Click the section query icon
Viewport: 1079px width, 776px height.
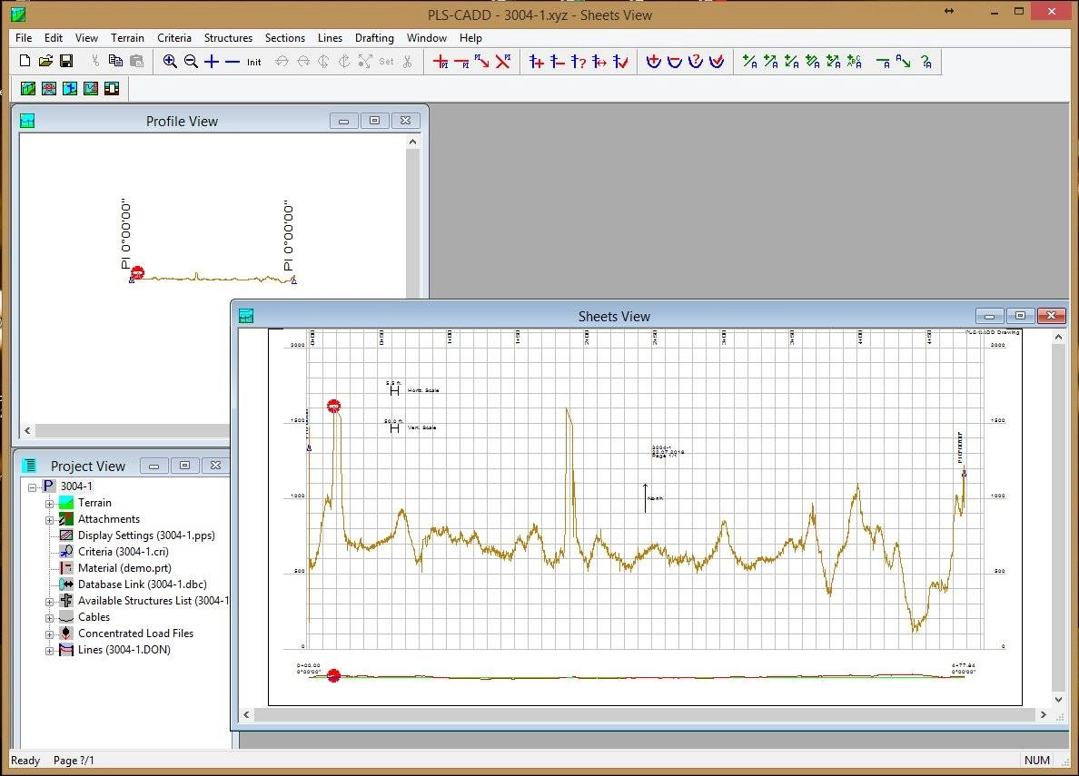click(x=696, y=61)
